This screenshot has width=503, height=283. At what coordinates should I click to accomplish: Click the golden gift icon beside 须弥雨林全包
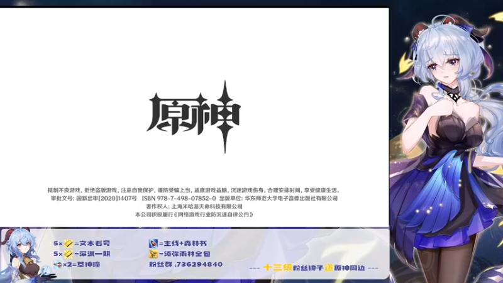coord(153,254)
